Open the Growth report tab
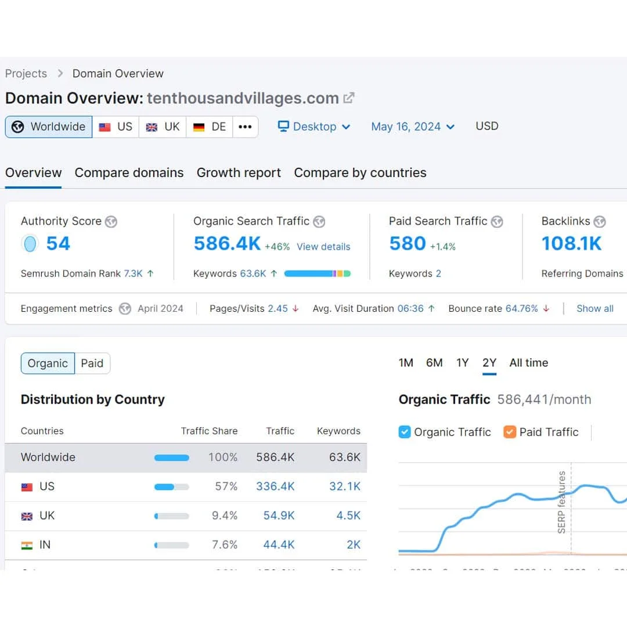Image resolution: width=627 pixels, height=627 pixels. click(239, 173)
